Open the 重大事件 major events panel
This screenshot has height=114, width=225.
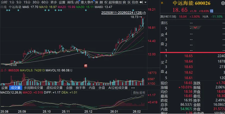click(87, 2)
